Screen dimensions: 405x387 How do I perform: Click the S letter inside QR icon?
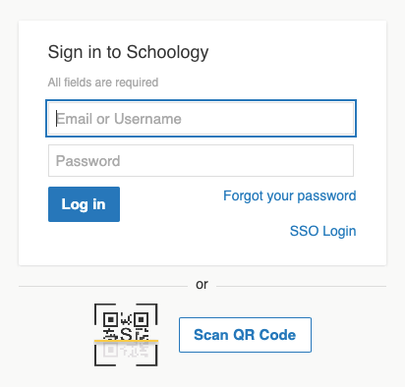pos(126,334)
